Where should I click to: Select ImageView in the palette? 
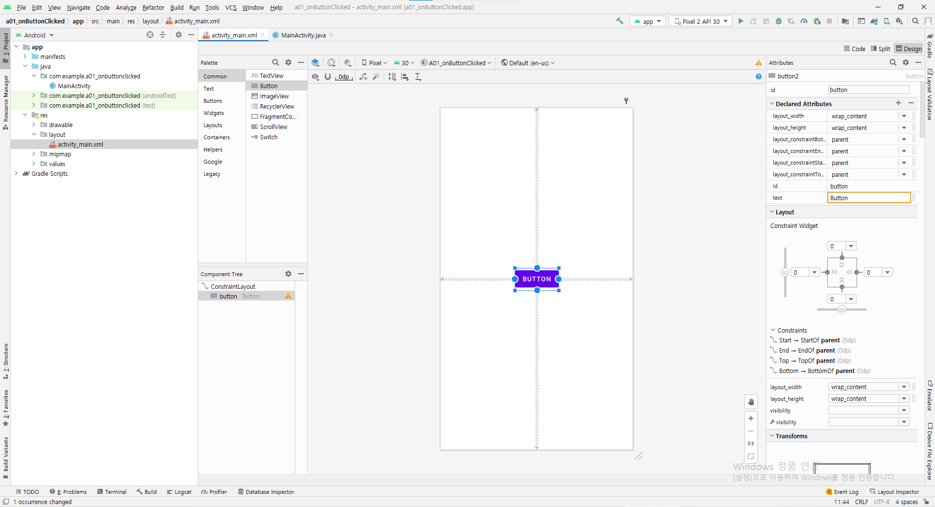[274, 96]
